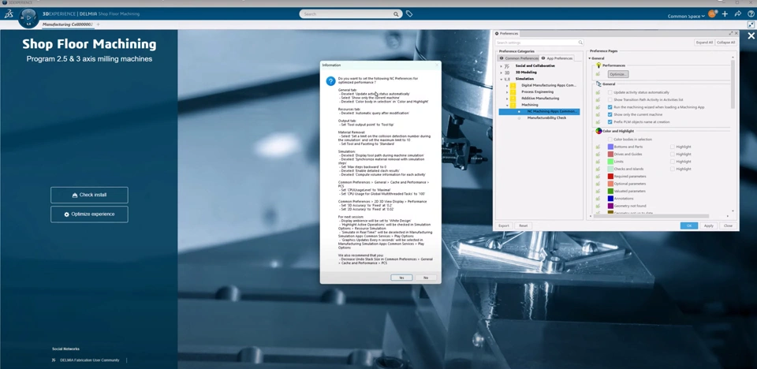Click the Optimize experience button
This screenshot has height=369, width=757.
click(x=89, y=214)
